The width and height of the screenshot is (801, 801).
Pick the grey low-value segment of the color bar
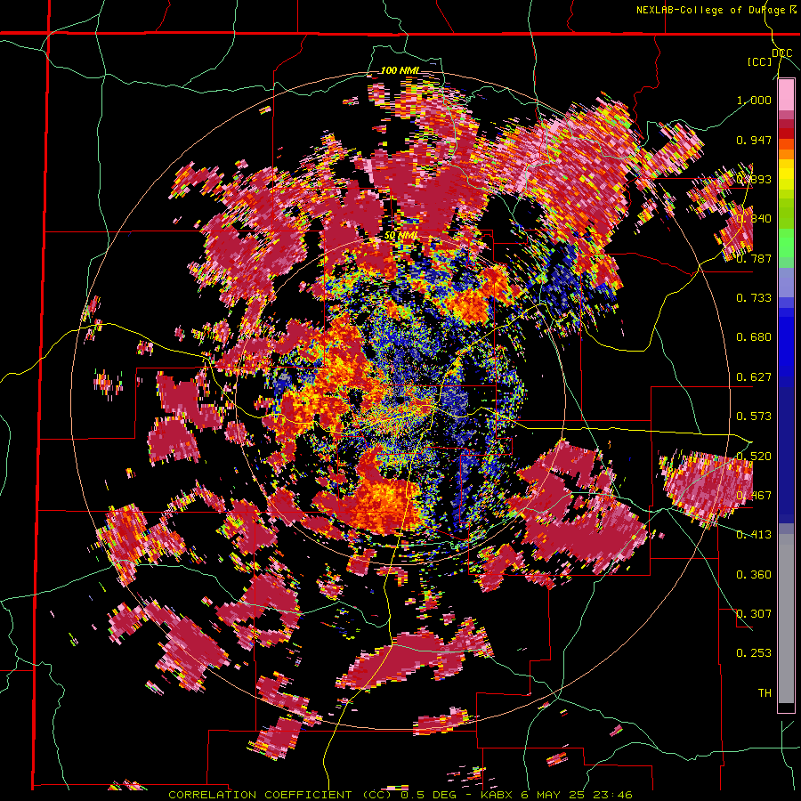pyautogui.click(x=786, y=619)
